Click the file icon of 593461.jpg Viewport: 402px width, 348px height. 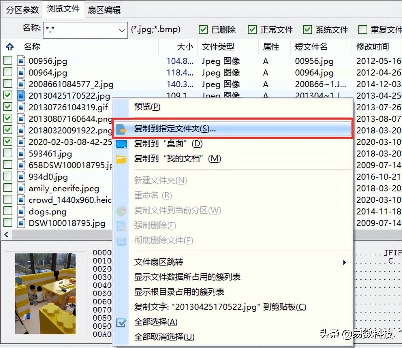pos(21,154)
